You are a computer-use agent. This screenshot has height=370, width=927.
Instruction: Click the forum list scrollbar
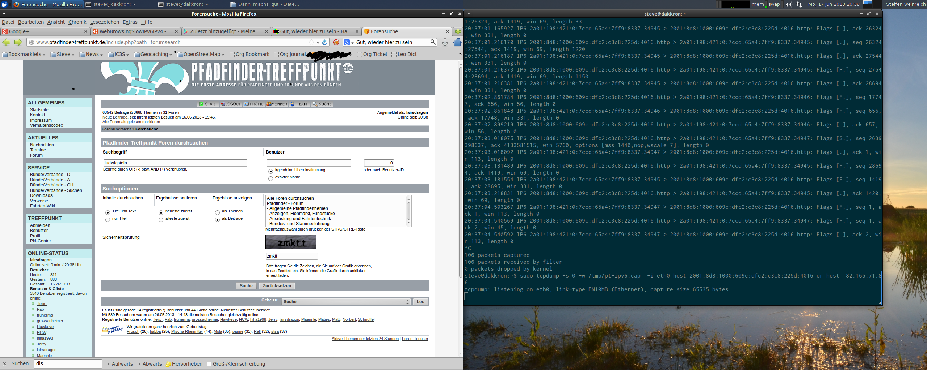pos(408,211)
